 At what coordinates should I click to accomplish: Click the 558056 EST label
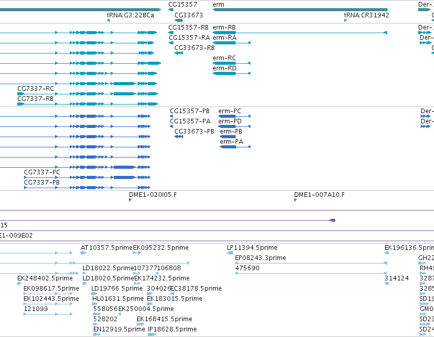coord(106,309)
